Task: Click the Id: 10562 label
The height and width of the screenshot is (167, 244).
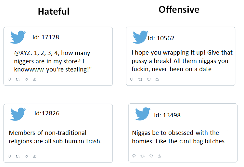Action: [x=161, y=38]
